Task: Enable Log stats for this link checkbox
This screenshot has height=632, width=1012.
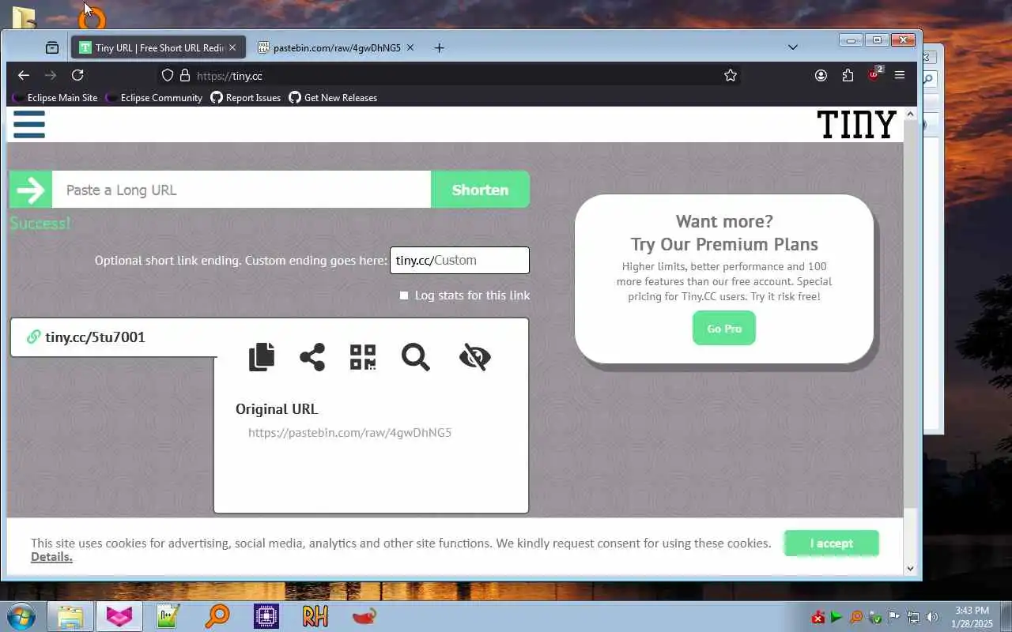Action: pyautogui.click(x=404, y=295)
